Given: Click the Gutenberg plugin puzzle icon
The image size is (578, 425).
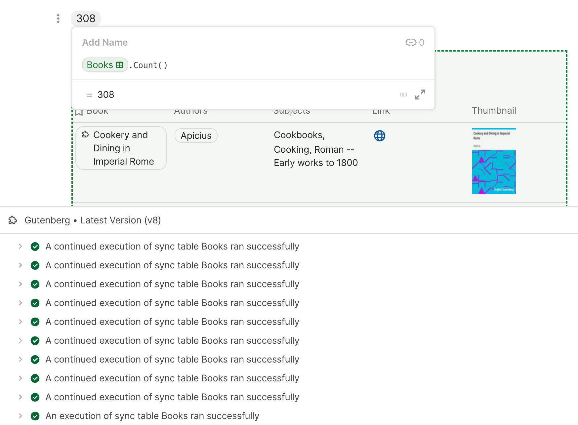Looking at the screenshot, I should click(x=13, y=220).
